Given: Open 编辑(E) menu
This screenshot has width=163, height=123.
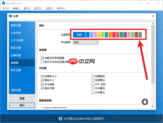Looking at the screenshot, I should coord(17,8).
